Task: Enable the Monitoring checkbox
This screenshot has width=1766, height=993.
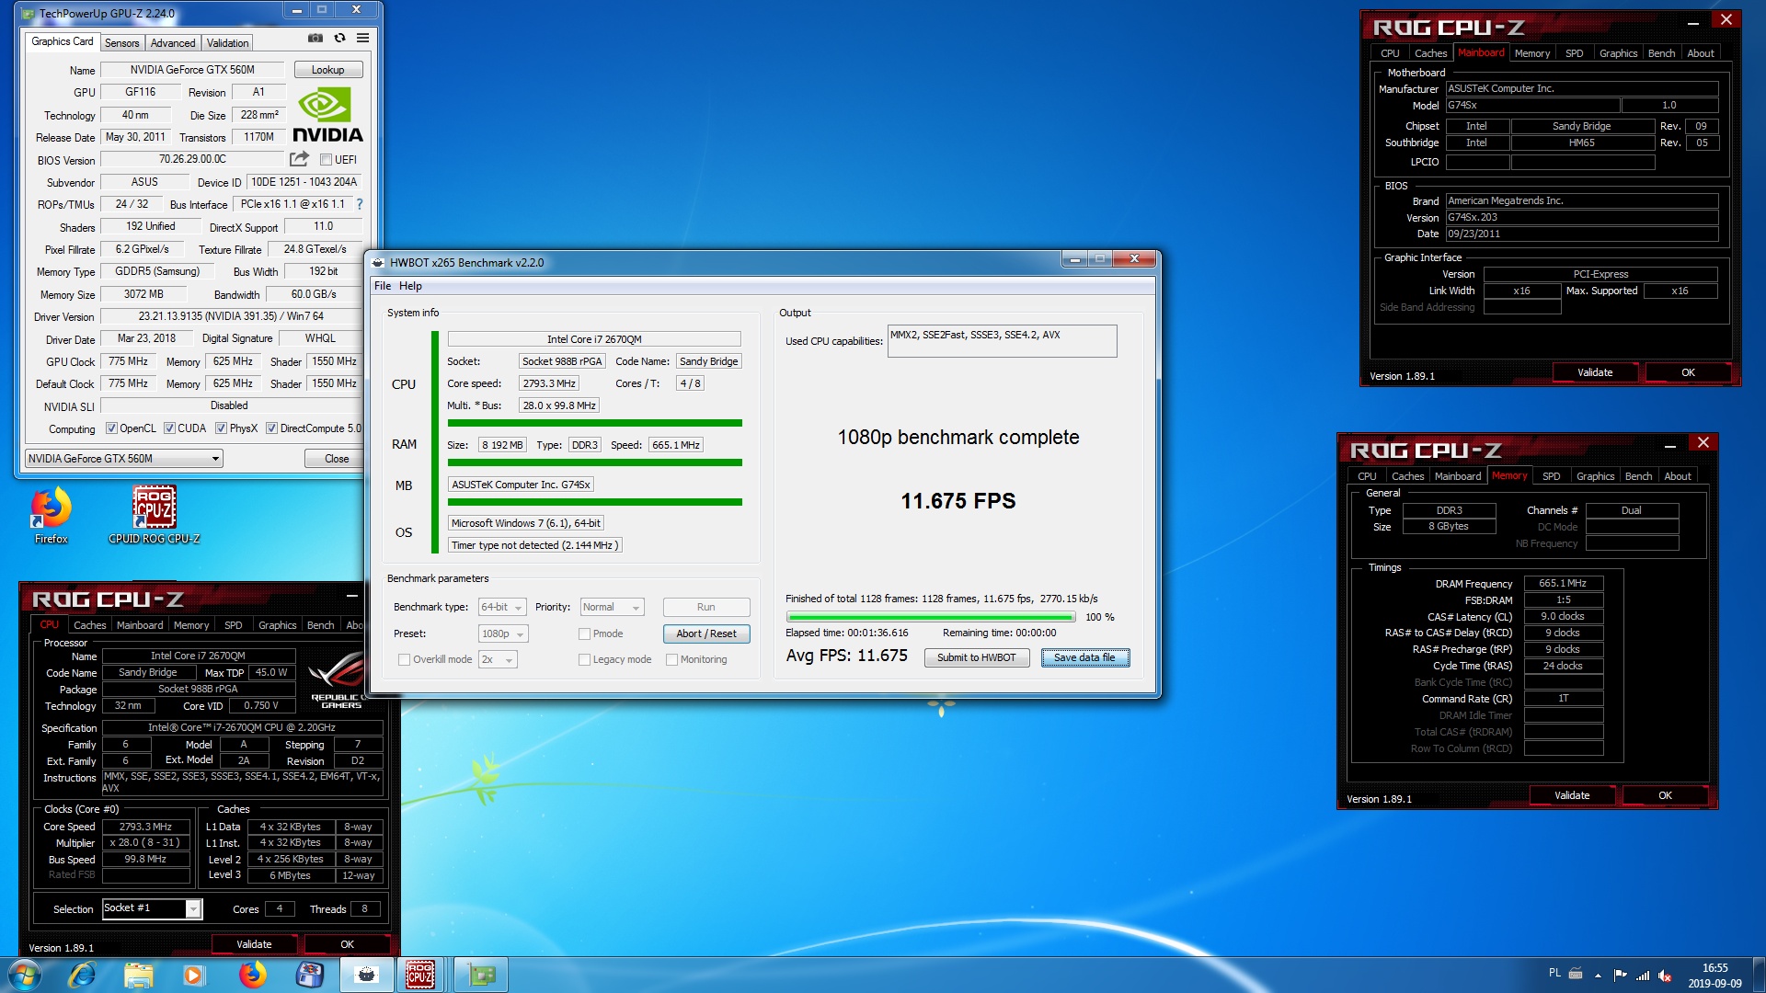Action: click(671, 660)
